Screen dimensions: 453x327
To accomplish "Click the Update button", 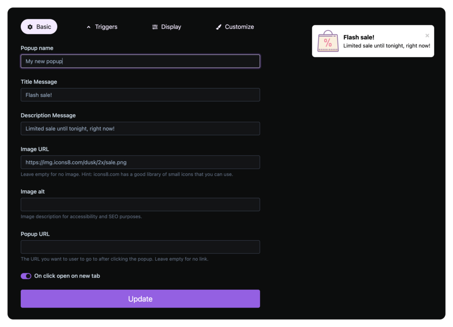I will click(x=140, y=299).
